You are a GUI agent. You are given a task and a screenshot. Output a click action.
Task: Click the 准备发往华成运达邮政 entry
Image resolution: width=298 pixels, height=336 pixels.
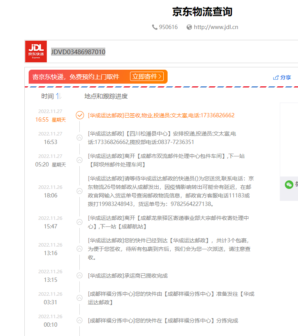(x=171, y=298)
